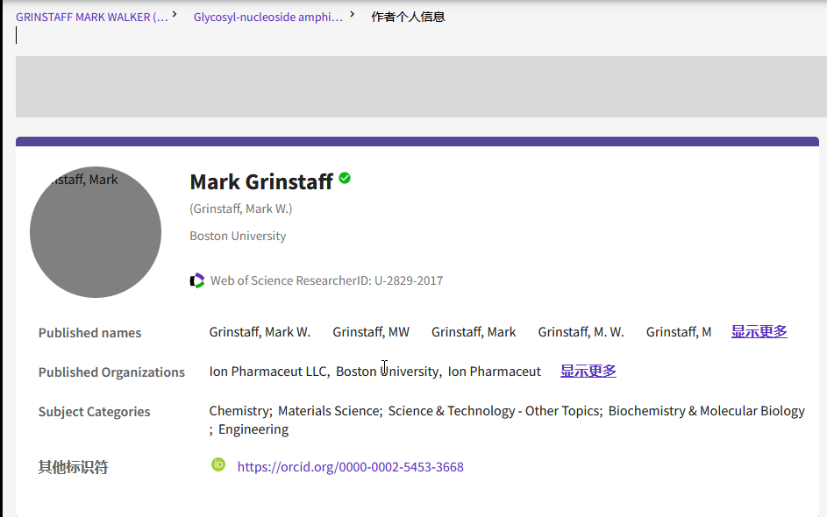Screen dimensions: 827x517
Task: Click the Mark Grinstaff name heading
Action: [x=261, y=181]
